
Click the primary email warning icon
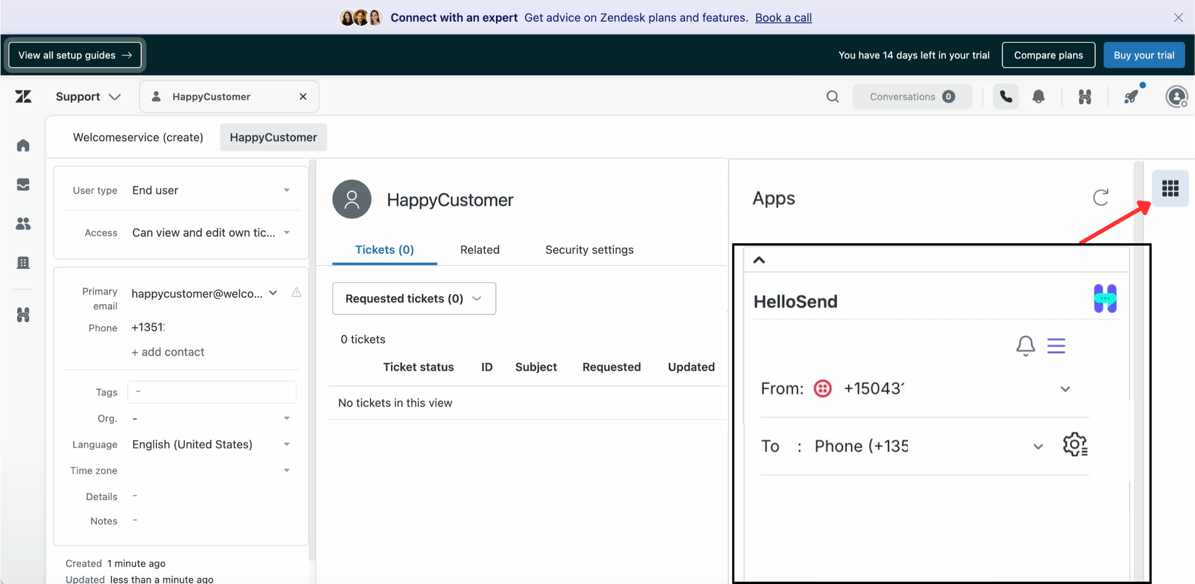pos(296,292)
